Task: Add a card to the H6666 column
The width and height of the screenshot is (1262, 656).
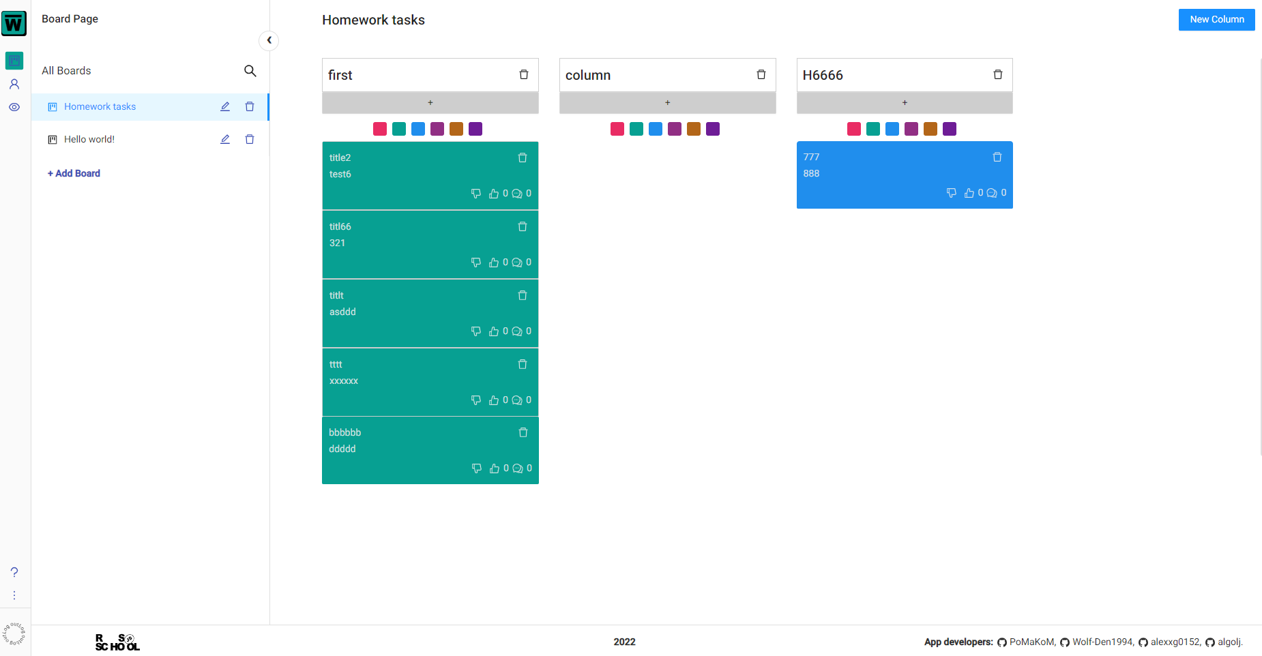Action: [x=905, y=102]
